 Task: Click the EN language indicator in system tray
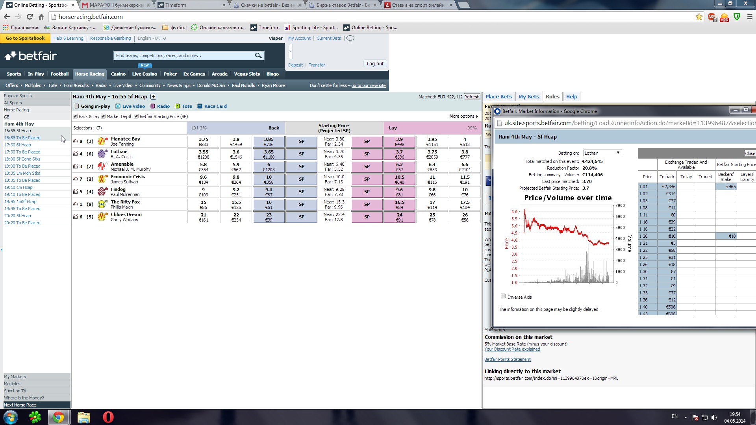pos(674,416)
